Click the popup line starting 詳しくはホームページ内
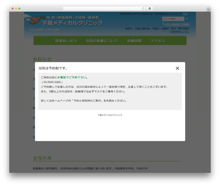220x186 pixels. click(84, 101)
